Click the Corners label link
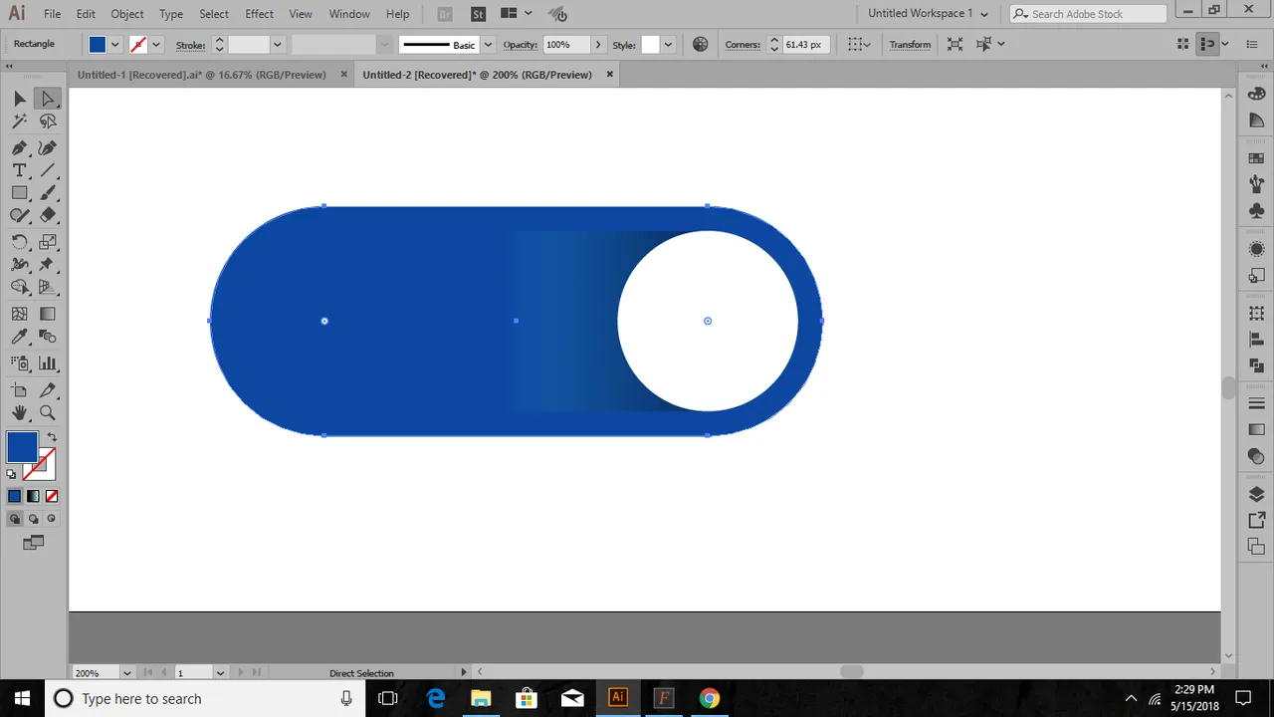Viewport: 1274px width, 717px height. [743, 45]
